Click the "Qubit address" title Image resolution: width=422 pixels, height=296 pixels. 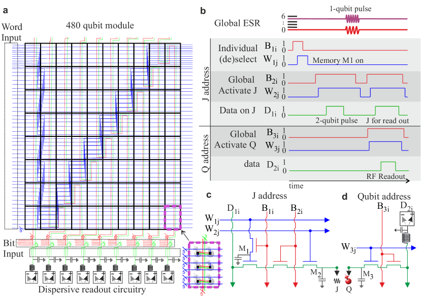click(x=384, y=197)
